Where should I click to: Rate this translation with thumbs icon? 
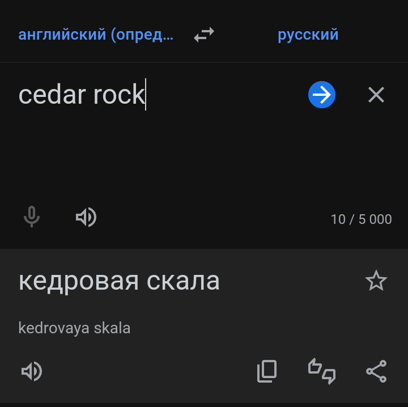[321, 371]
